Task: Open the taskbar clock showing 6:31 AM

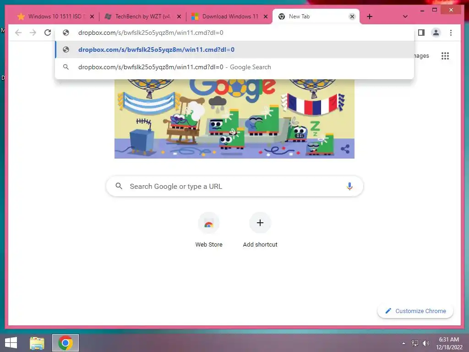Action: pyautogui.click(x=449, y=343)
